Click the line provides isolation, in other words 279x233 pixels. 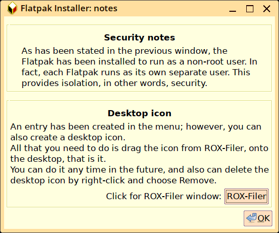click(x=114, y=83)
